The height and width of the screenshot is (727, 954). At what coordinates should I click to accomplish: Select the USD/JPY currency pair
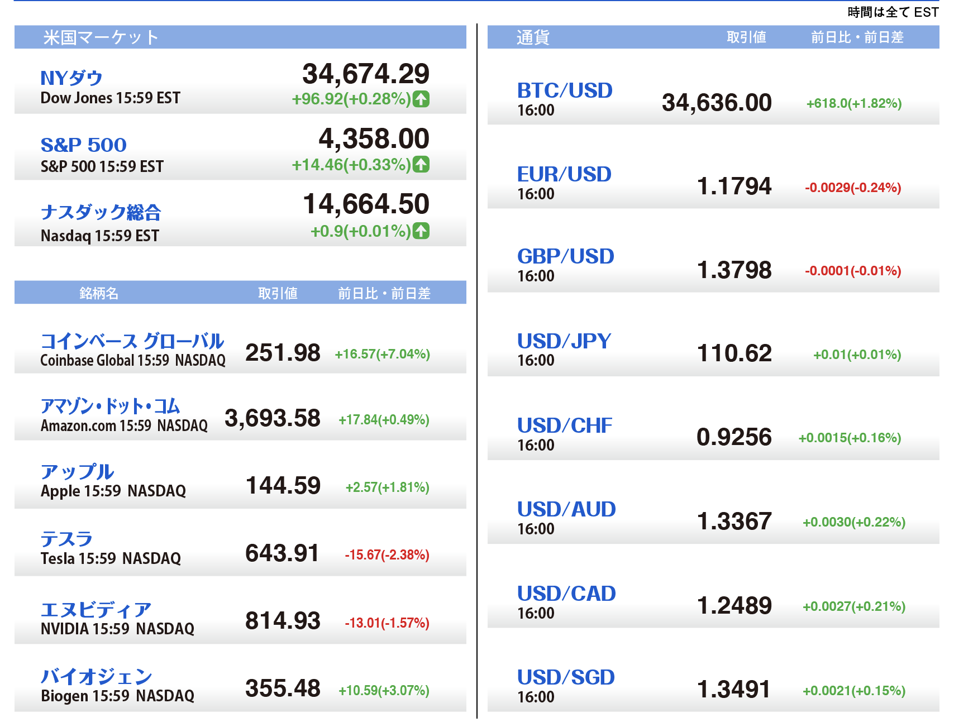pyautogui.click(x=564, y=341)
